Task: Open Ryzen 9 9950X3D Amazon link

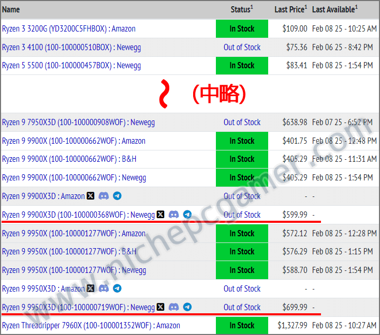Action: coord(43,288)
